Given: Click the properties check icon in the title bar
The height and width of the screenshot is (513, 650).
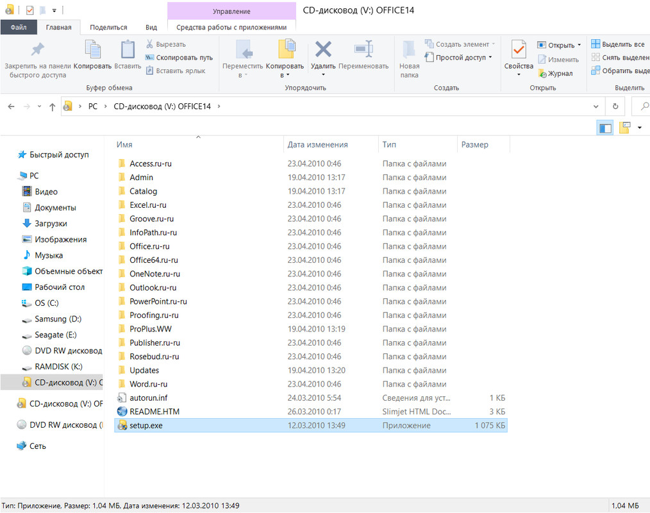Looking at the screenshot, I should click(29, 10).
